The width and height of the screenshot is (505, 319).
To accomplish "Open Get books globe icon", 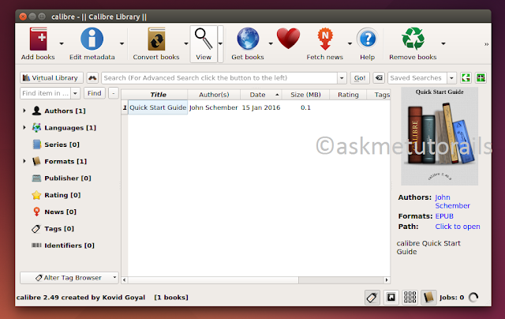I will 248,39.
